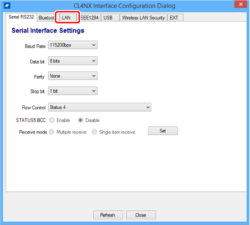
Task: Expand the Flow Control dropdown
Action: point(100,107)
